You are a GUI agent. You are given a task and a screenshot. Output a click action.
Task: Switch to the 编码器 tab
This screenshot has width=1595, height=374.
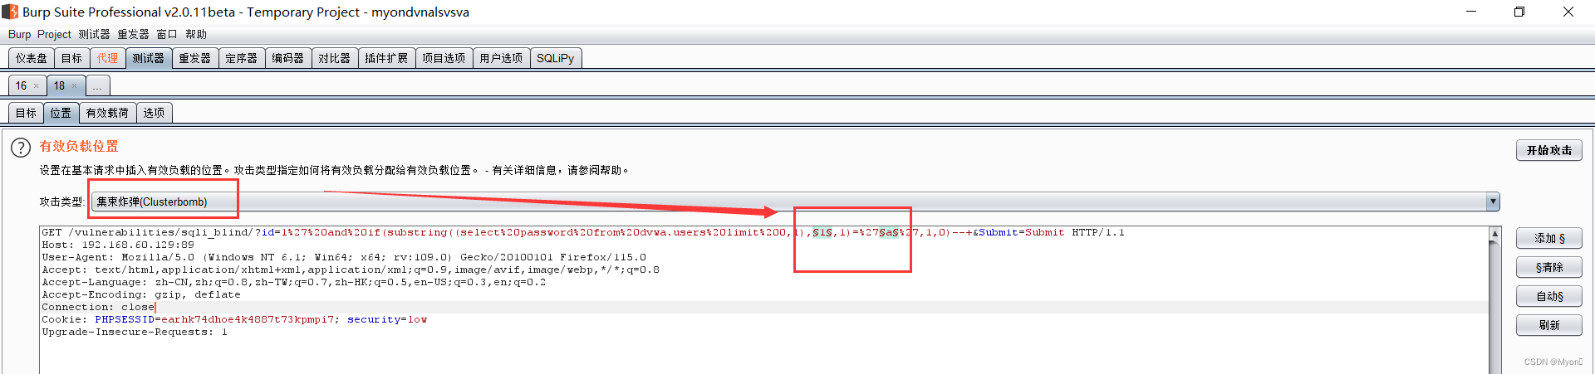(287, 58)
